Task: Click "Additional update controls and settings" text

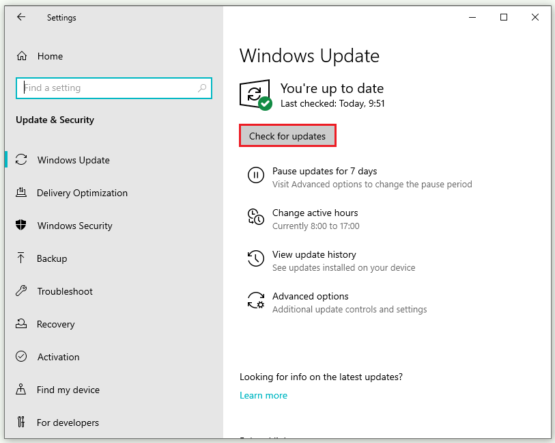Action: (x=350, y=310)
